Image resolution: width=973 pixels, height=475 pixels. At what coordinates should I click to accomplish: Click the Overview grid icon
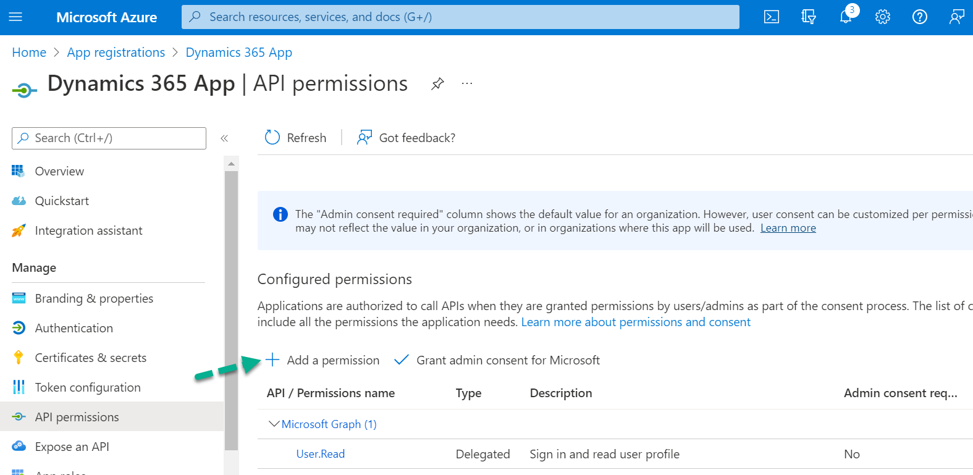pos(19,171)
